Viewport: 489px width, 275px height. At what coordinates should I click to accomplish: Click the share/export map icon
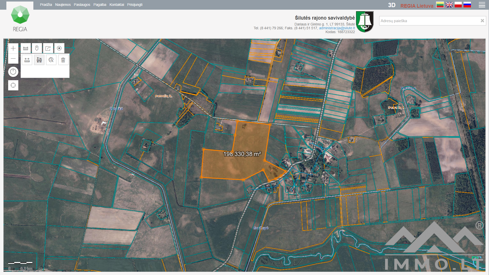pyautogui.click(x=48, y=48)
